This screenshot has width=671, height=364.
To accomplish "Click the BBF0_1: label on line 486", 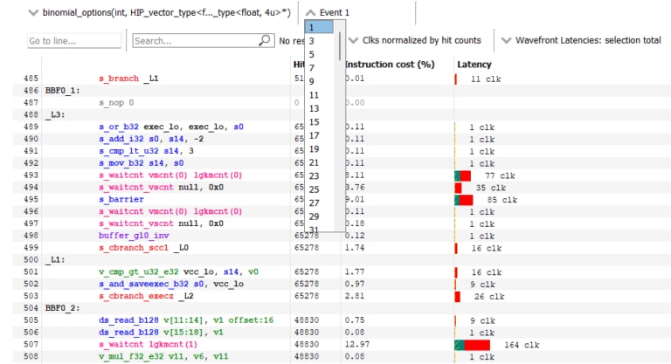I will coord(63,91).
